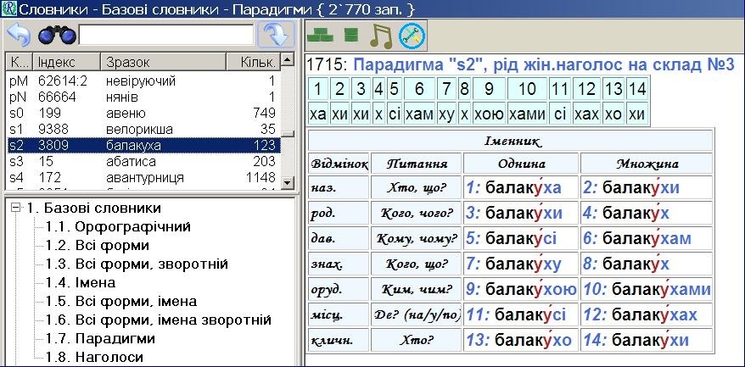The height and width of the screenshot is (367, 745).
Task: Click form '5: балакусі' dative singular
Action: (521, 238)
